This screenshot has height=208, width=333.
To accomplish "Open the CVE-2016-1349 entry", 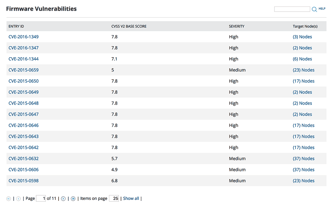I will (x=23, y=37).
